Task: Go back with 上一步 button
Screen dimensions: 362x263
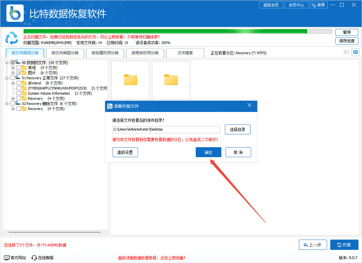Action: point(313,245)
